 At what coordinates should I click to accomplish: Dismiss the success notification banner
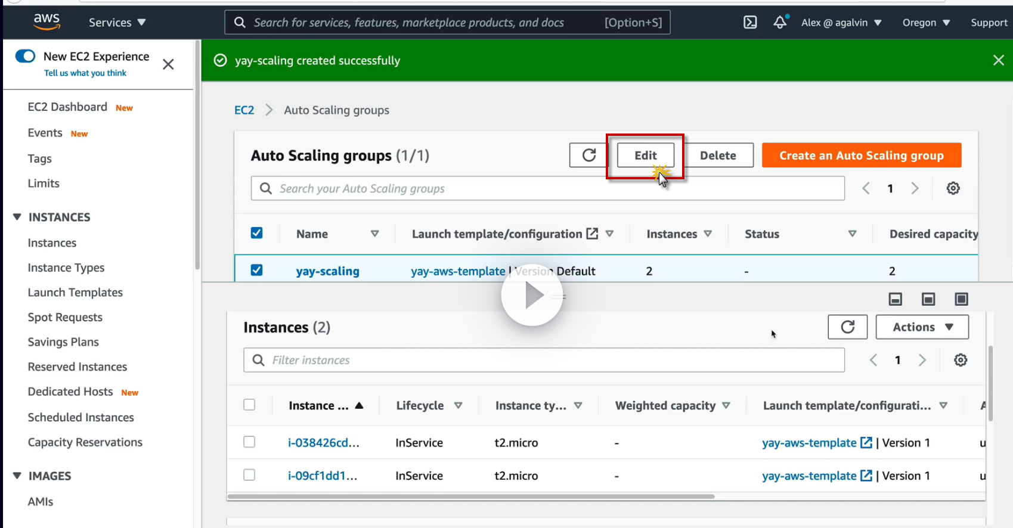[x=998, y=60]
